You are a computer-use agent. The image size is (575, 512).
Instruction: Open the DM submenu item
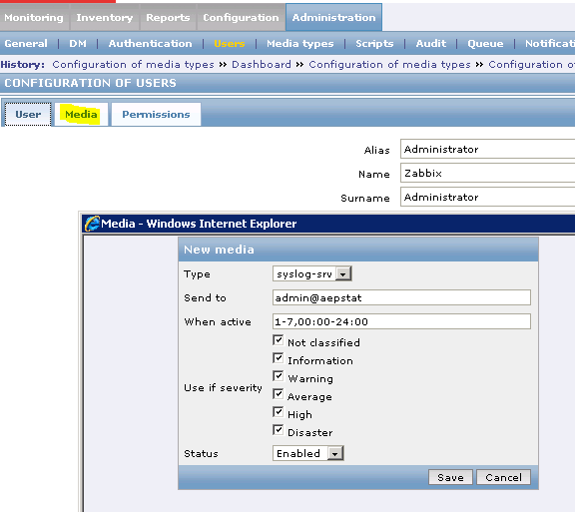point(78,44)
